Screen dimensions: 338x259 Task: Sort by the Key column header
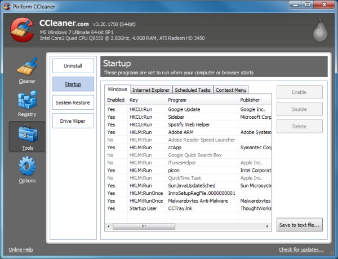coord(146,100)
